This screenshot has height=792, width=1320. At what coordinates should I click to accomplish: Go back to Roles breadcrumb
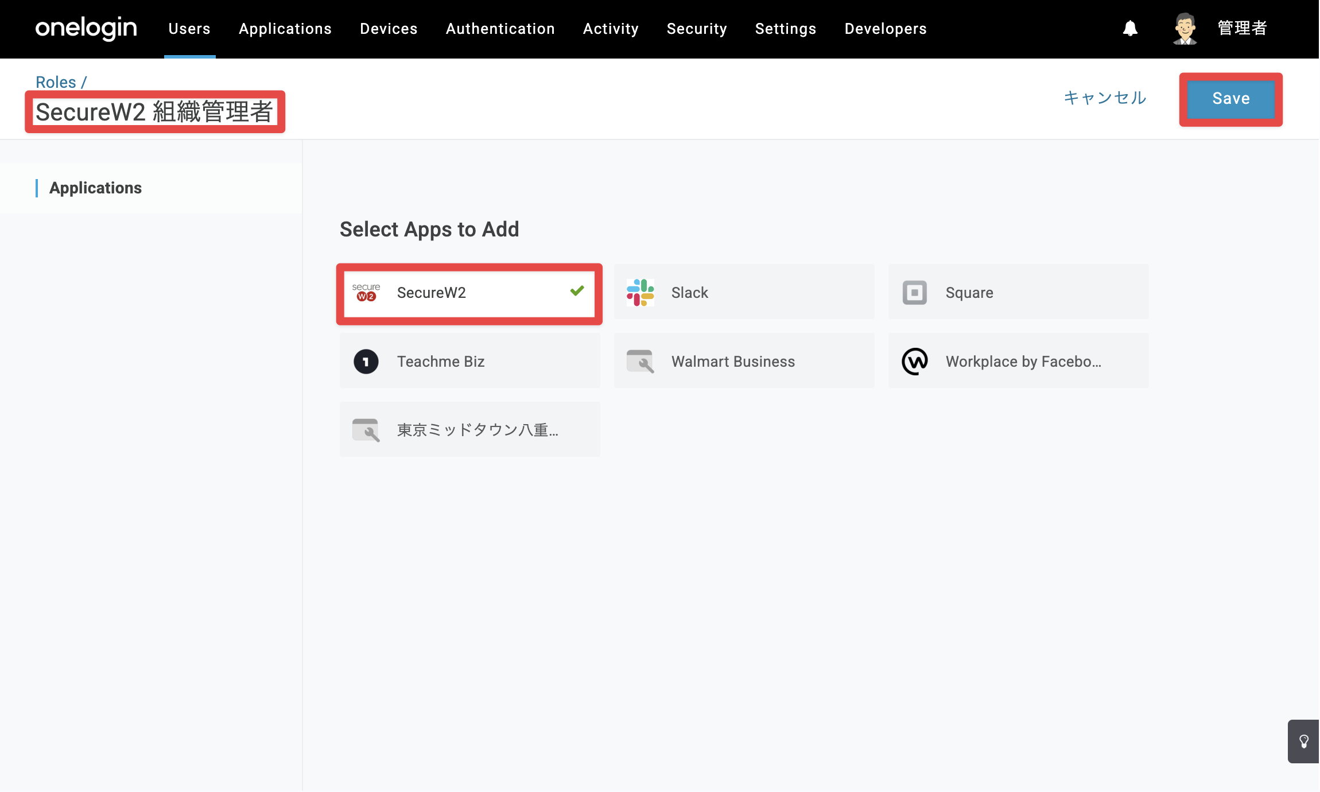[56, 82]
